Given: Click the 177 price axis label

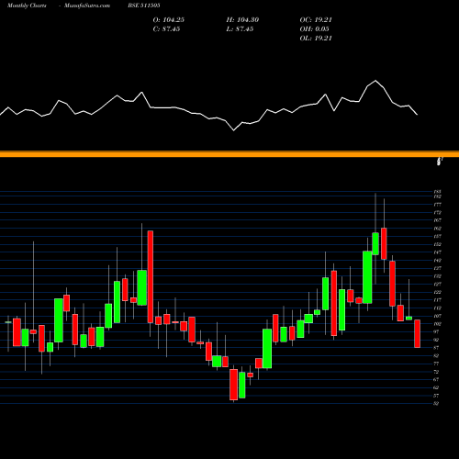Looking at the screenshot, I should [x=437, y=205].
